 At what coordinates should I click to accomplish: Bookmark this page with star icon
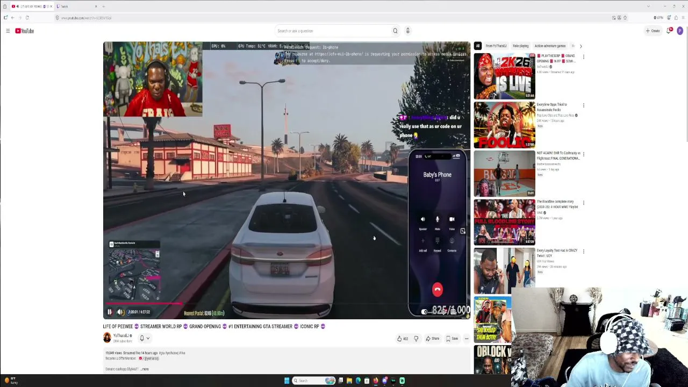click(x=625, y=18)
